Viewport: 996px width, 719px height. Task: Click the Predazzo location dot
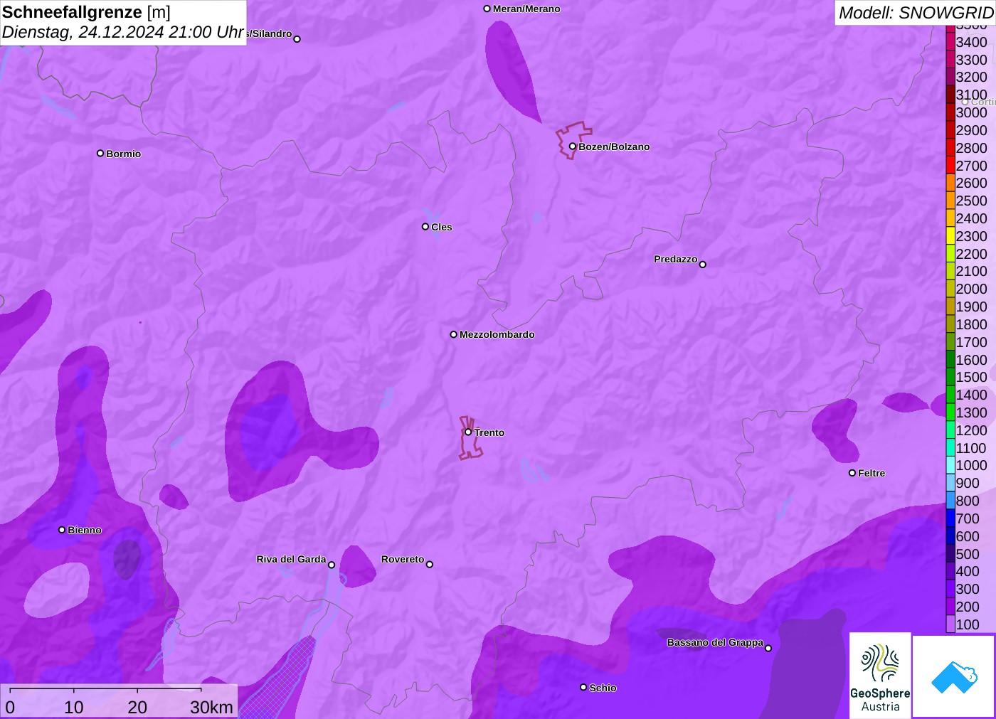703,265
